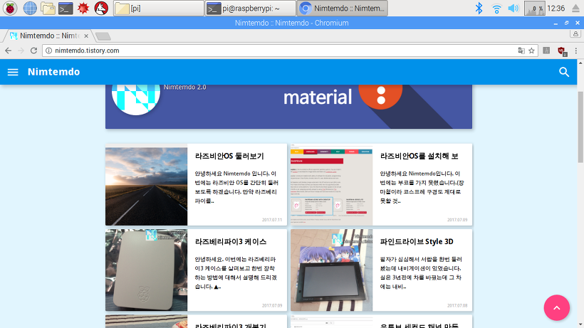
Task: Click the gray extension icon
Action: coord(546,51)
